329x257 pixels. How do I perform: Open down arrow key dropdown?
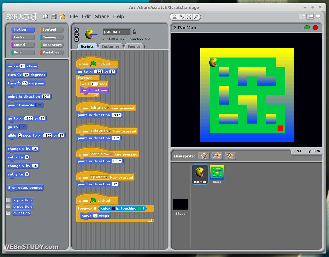click(x=102, y=154)
